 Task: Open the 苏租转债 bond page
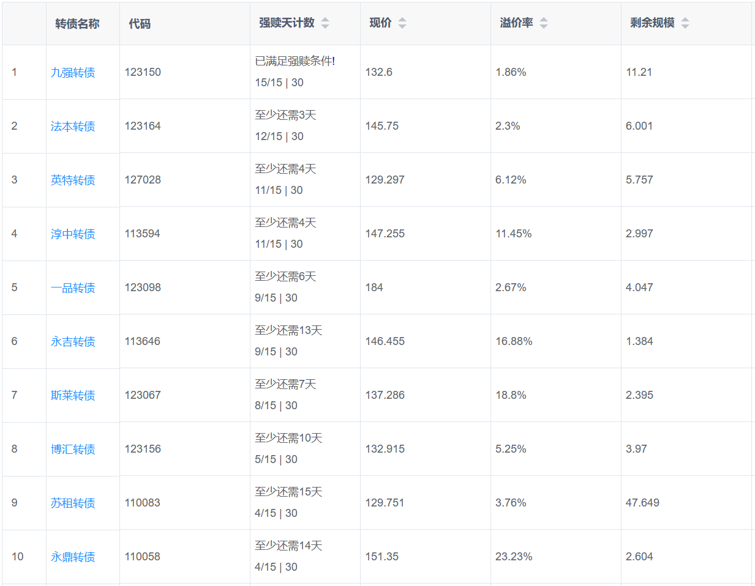click(73, 503)
